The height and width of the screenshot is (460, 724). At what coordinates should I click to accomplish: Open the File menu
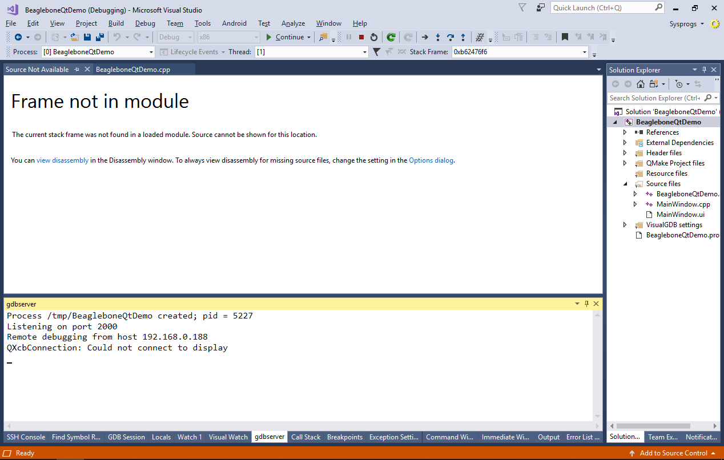[x=11, y=23]
